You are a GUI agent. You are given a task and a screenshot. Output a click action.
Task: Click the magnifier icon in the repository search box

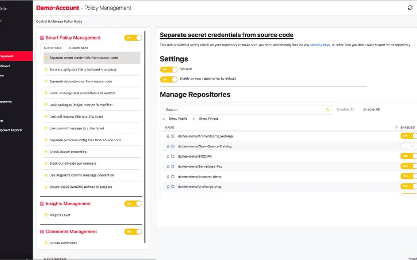point(327,110)
